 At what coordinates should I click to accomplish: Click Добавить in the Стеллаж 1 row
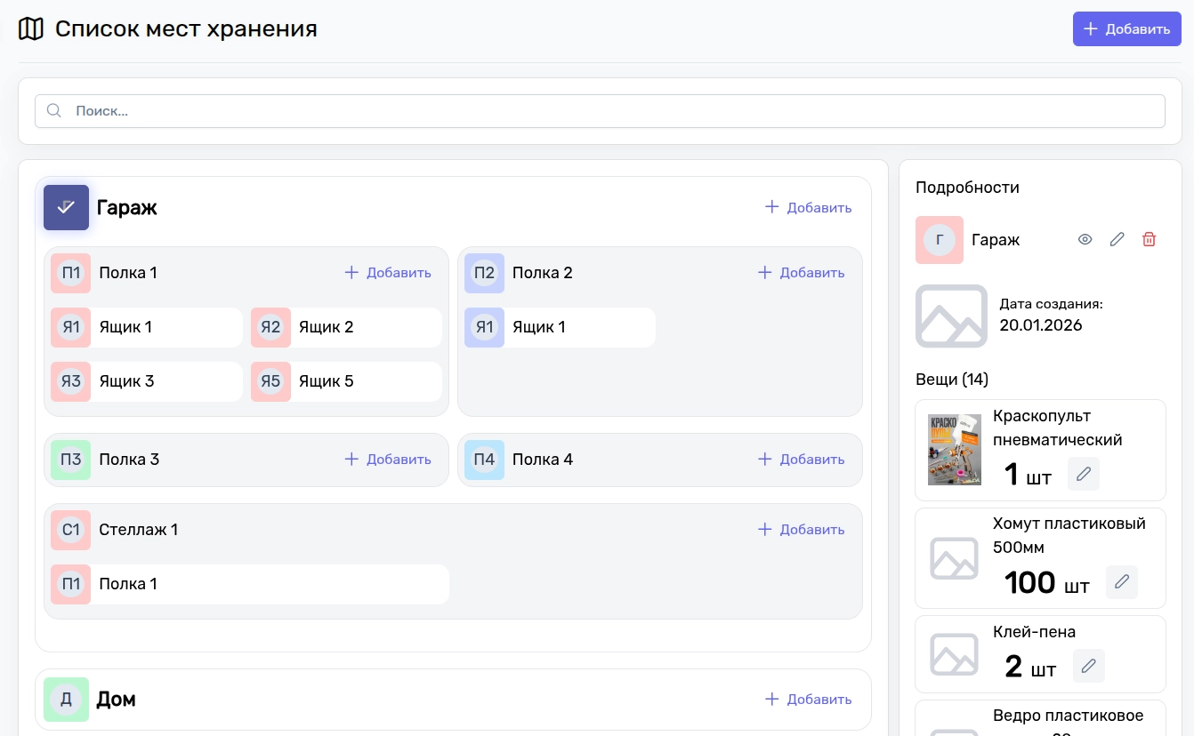(x=801, y=530)
